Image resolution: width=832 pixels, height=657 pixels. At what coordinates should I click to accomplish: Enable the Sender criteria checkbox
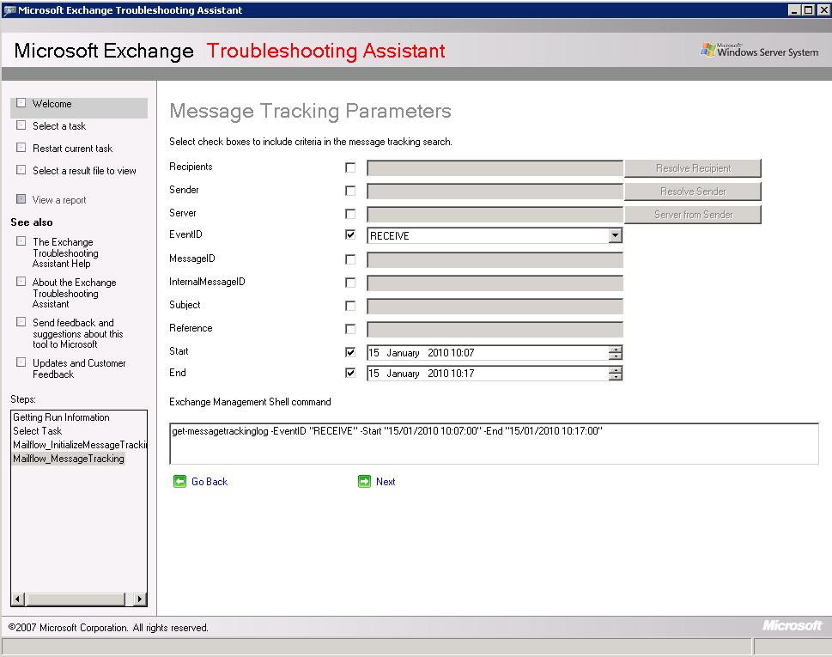[350, 191]
